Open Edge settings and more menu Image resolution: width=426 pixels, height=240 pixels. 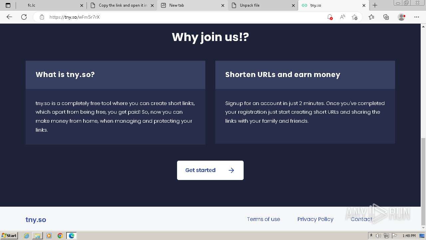tap(417, 17)
